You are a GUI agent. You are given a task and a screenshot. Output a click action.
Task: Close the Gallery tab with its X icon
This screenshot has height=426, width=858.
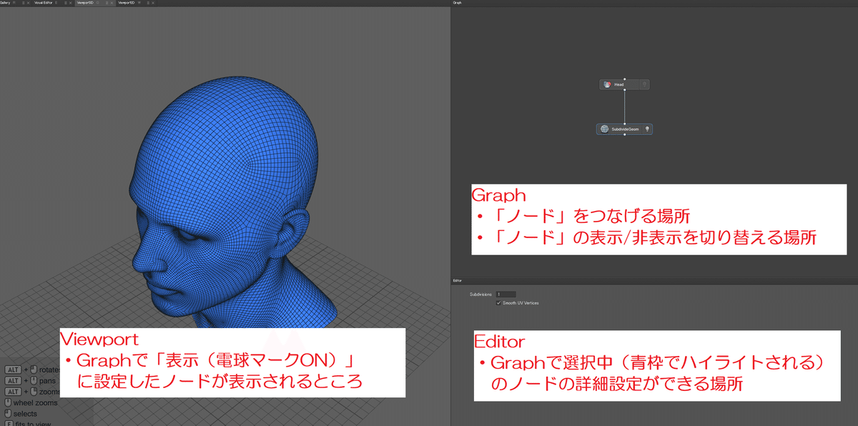[29, 3]
